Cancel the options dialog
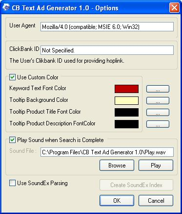Image resolution: width=182 pixels, height=214 pixels. 156,201
